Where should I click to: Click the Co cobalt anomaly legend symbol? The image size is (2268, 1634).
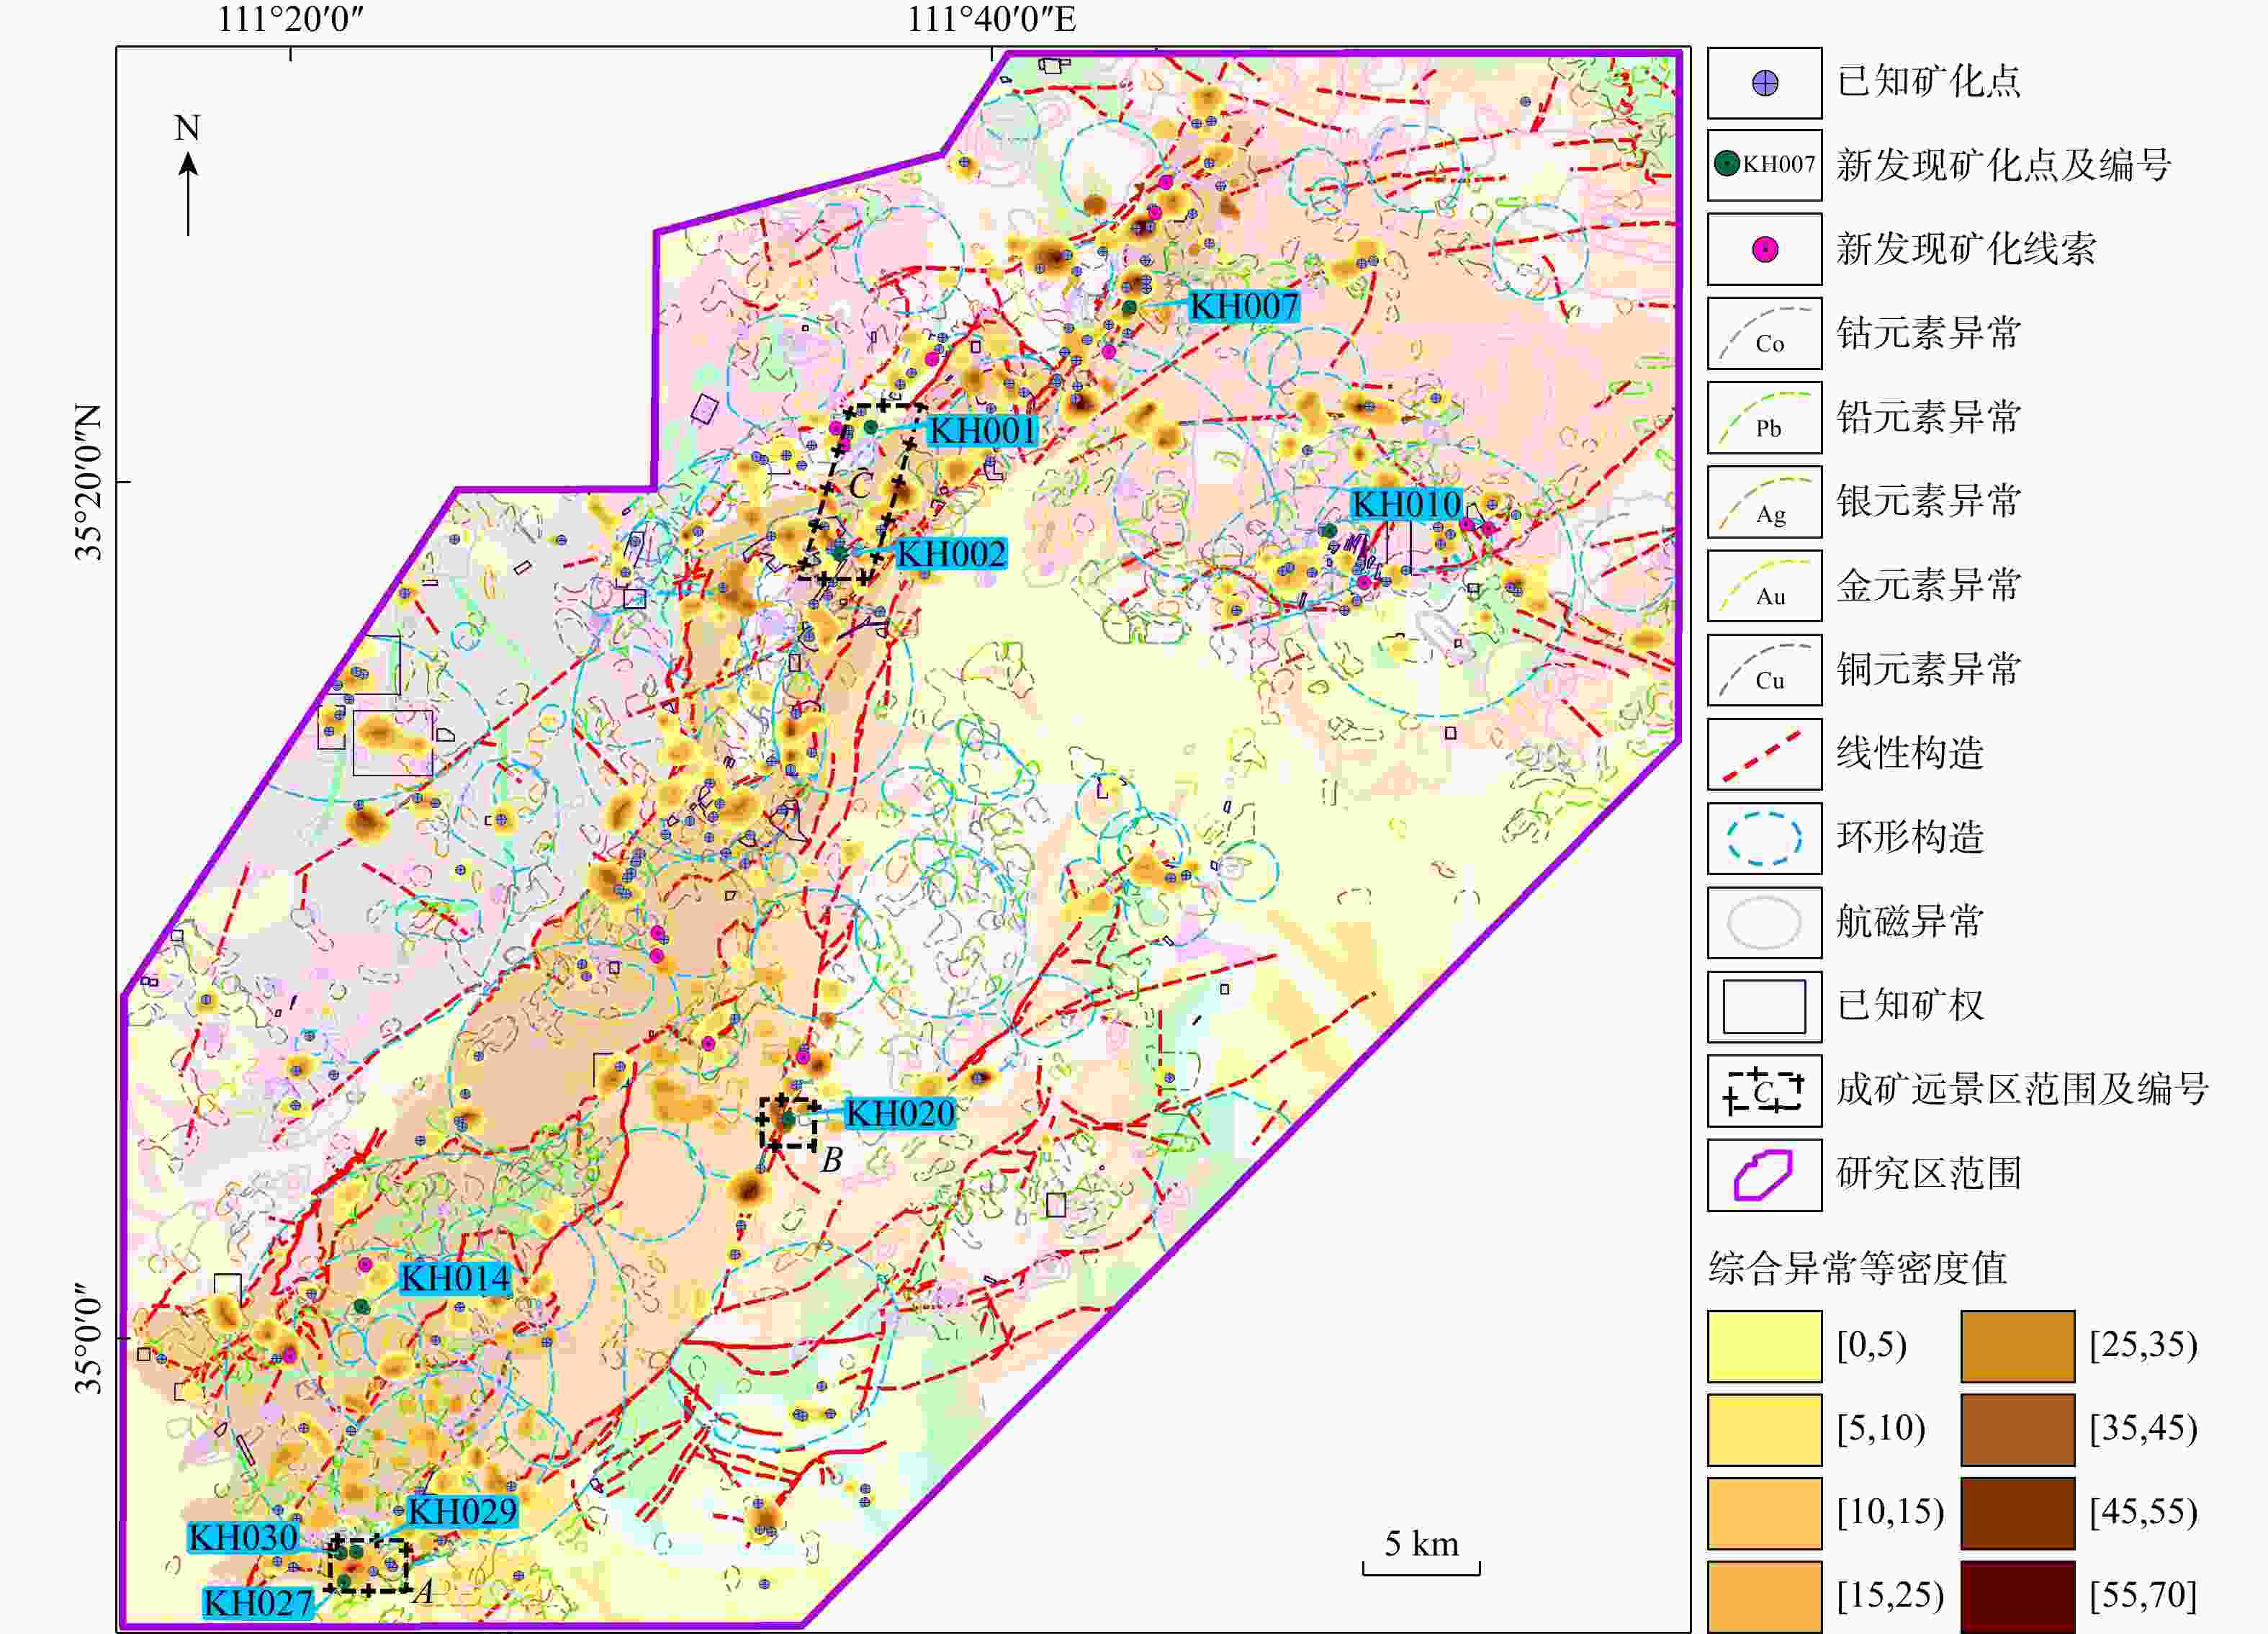pos(1764,334)
